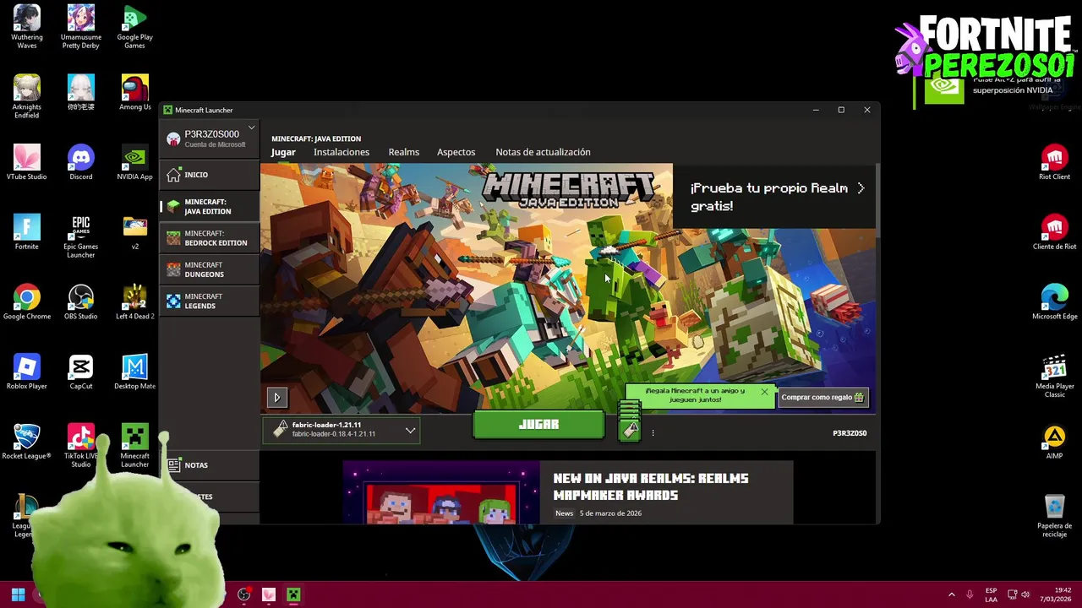Open Papelera de reciclaje desktop icon
Screen dimensions: 1082x608
point(1054,515)
